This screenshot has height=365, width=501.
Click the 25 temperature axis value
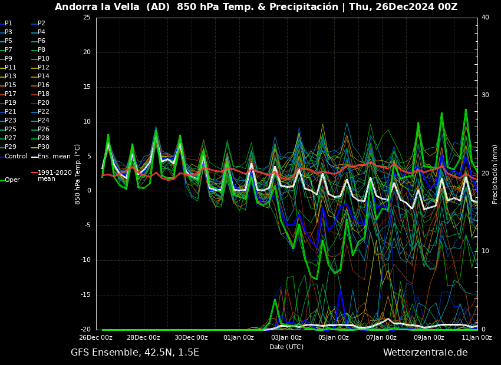[x=87, y=18]
